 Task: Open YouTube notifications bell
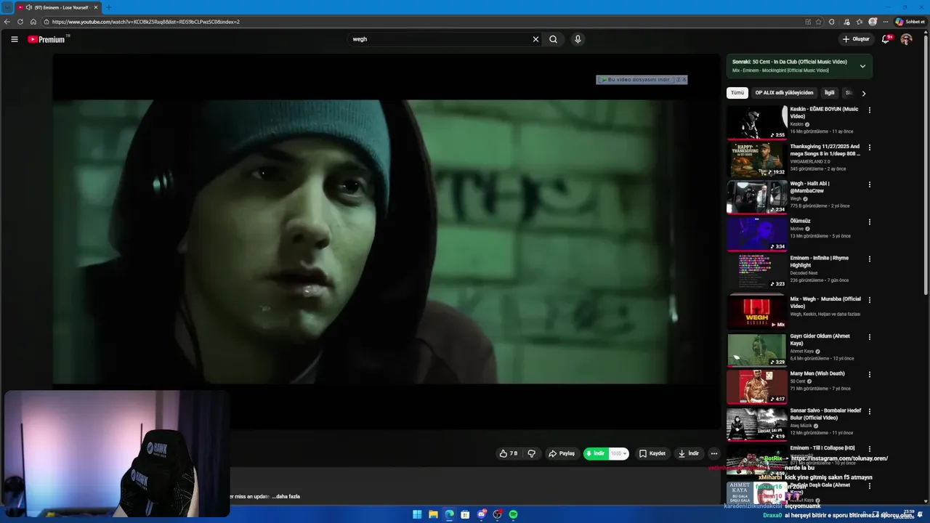pos(886,39)
